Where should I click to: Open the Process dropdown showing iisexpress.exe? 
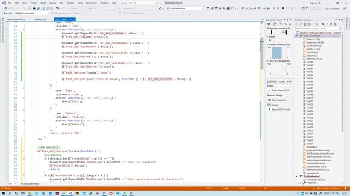pos(31,13)
